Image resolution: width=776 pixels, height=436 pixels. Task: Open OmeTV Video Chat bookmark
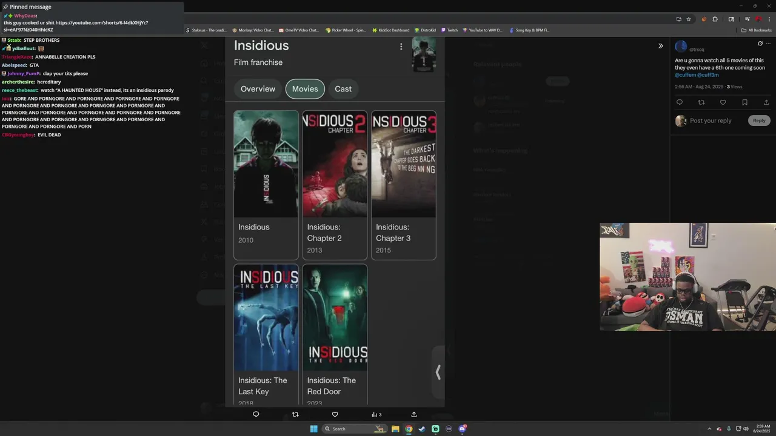(299, 30)
